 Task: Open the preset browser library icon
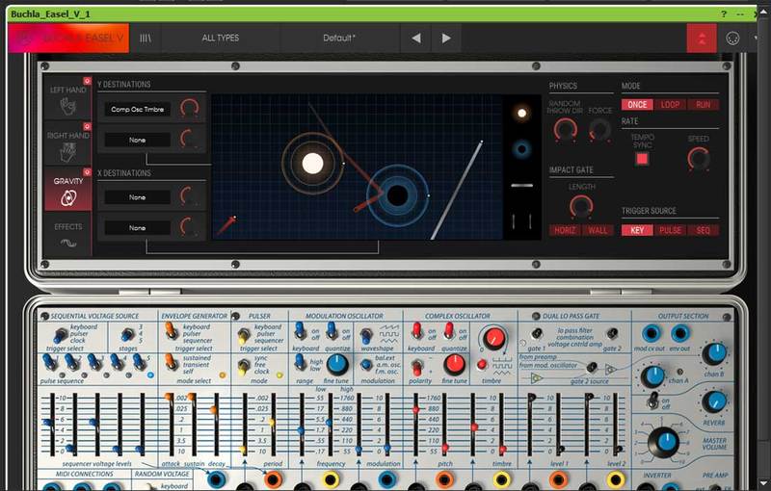click(146, 39)
